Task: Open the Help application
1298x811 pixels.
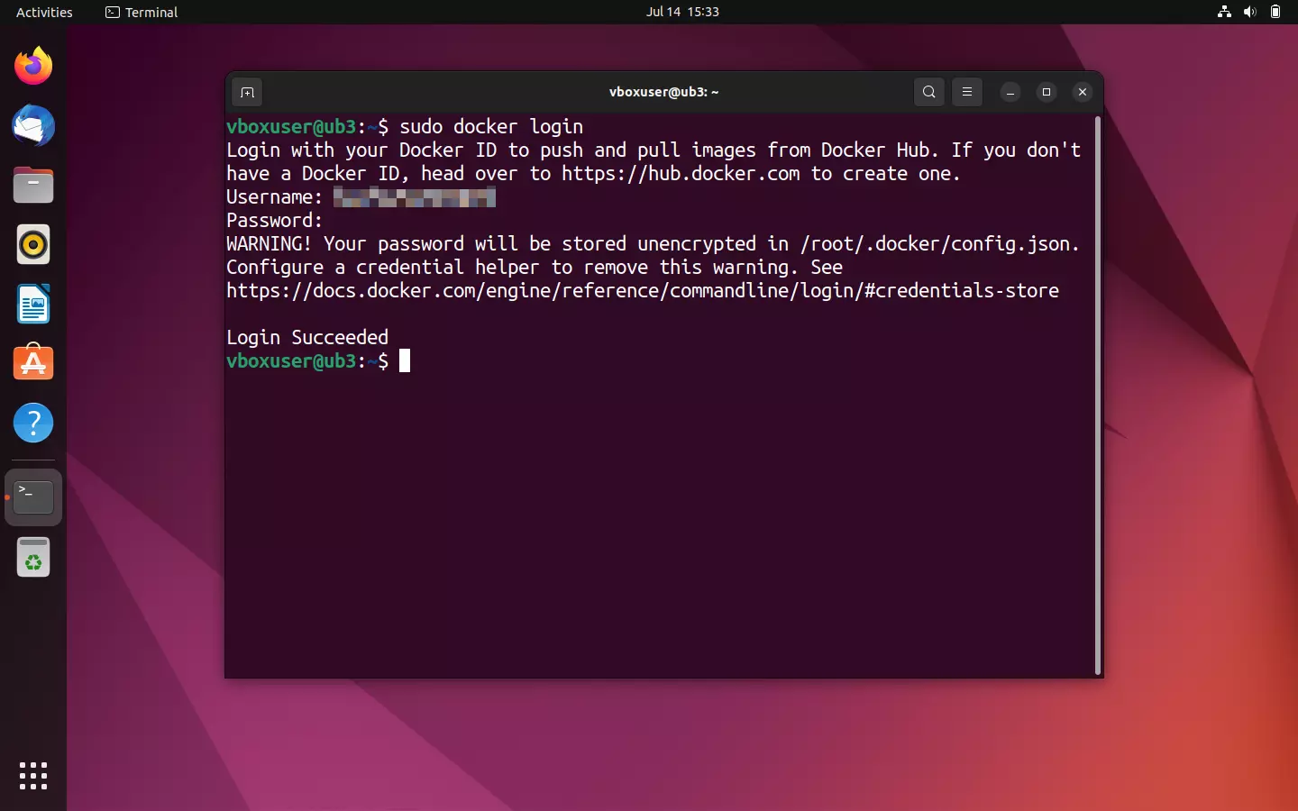Action: point(32,423)
